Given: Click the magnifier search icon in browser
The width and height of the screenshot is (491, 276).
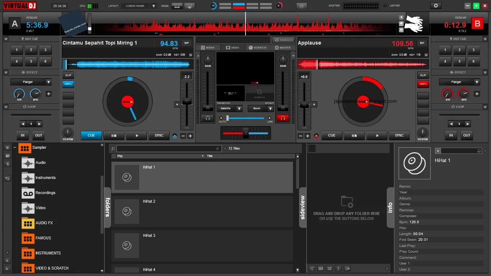Looking at the screenshot, I should [x=113, y=148].
